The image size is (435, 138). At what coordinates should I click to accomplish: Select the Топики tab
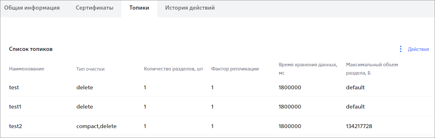(x=139, y=8)
